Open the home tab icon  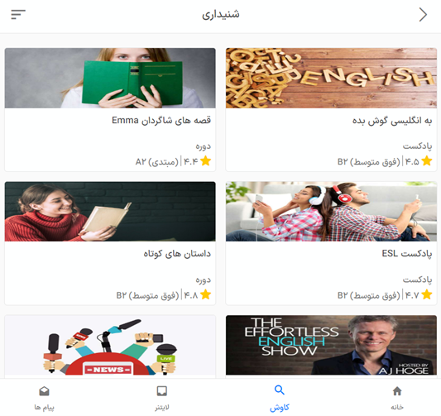pyautogui.click(x=397, y=391)
